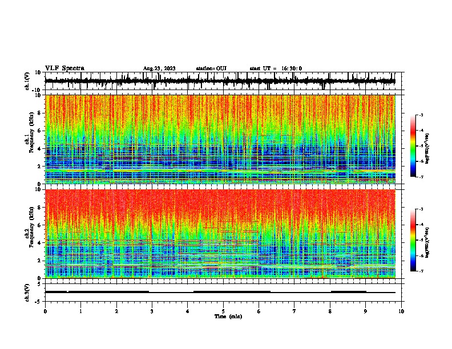Click the time axis tick label "3"
Image resolution: width=452 pixels, height=349 pixels.
point(152,311)
